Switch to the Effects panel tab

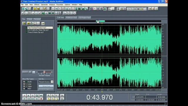tap(29, 19)
